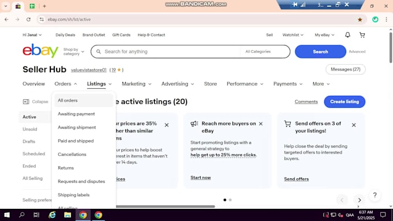Expand the Watchlist dropdown
The width and height of the screenshot is (393, 221).
click(x=293, y=35)
